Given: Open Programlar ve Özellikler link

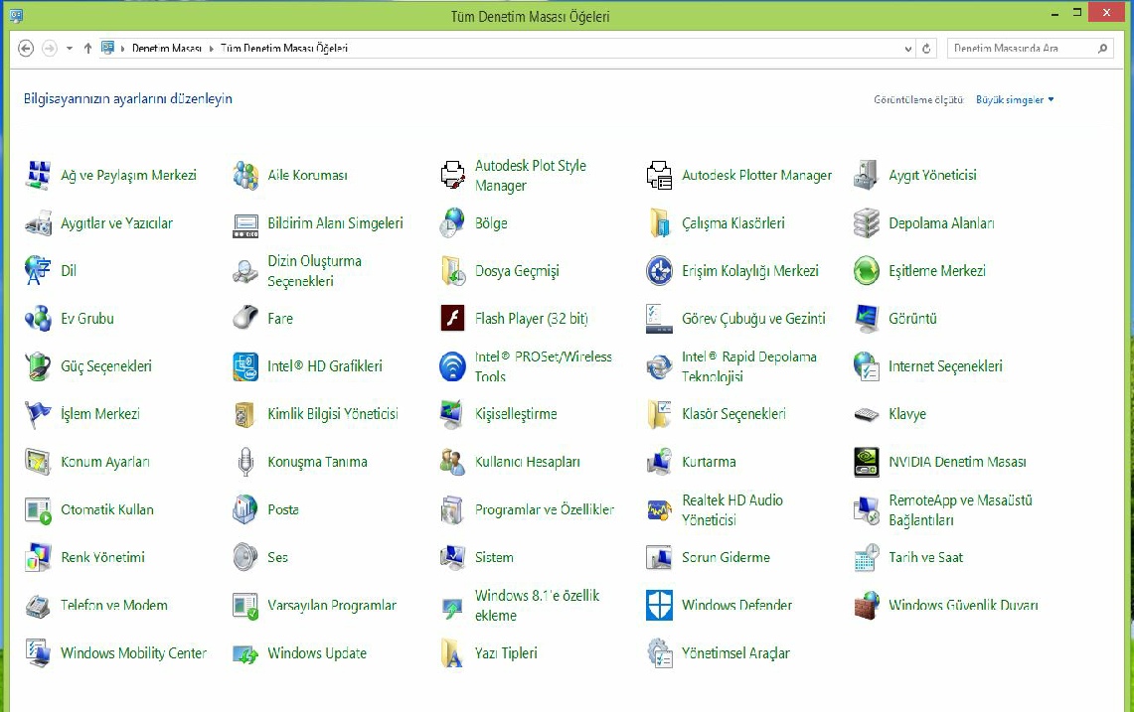Looking at the screenshot, I should pyautogui.click(x=545, y=509).
